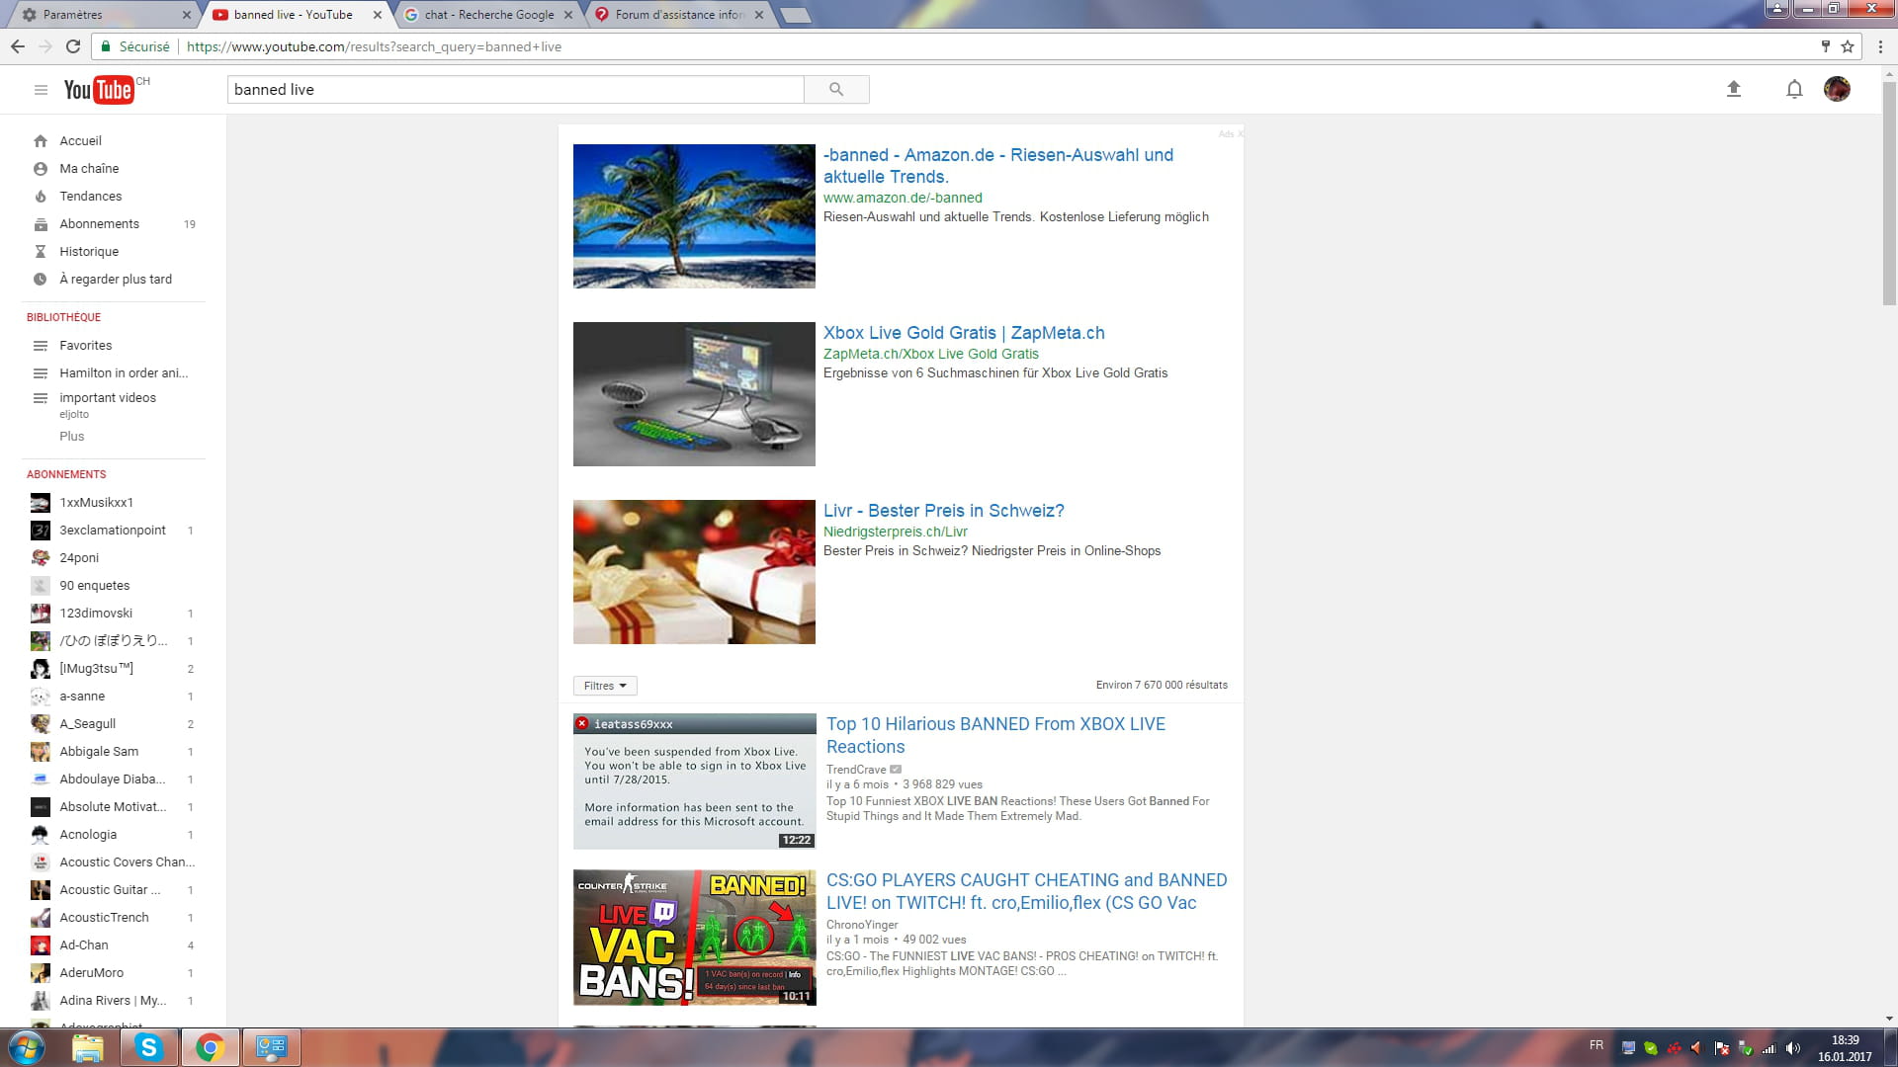Click the Accueil home icon
1898x1067 pixels.
pos(41,141)
